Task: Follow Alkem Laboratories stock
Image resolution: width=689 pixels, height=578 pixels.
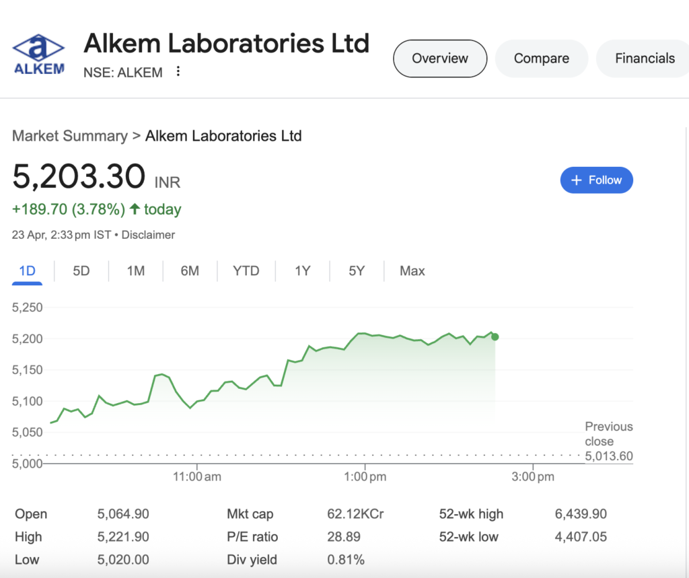Action: tap(596, 180)
